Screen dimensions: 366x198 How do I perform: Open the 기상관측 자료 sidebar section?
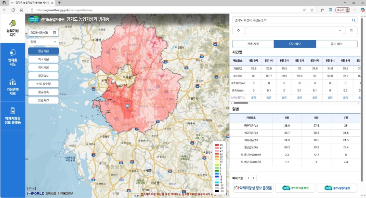coord(13,86)
